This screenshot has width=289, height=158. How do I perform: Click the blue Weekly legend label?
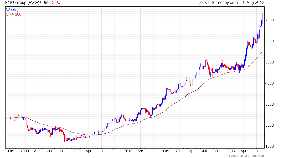12,10
